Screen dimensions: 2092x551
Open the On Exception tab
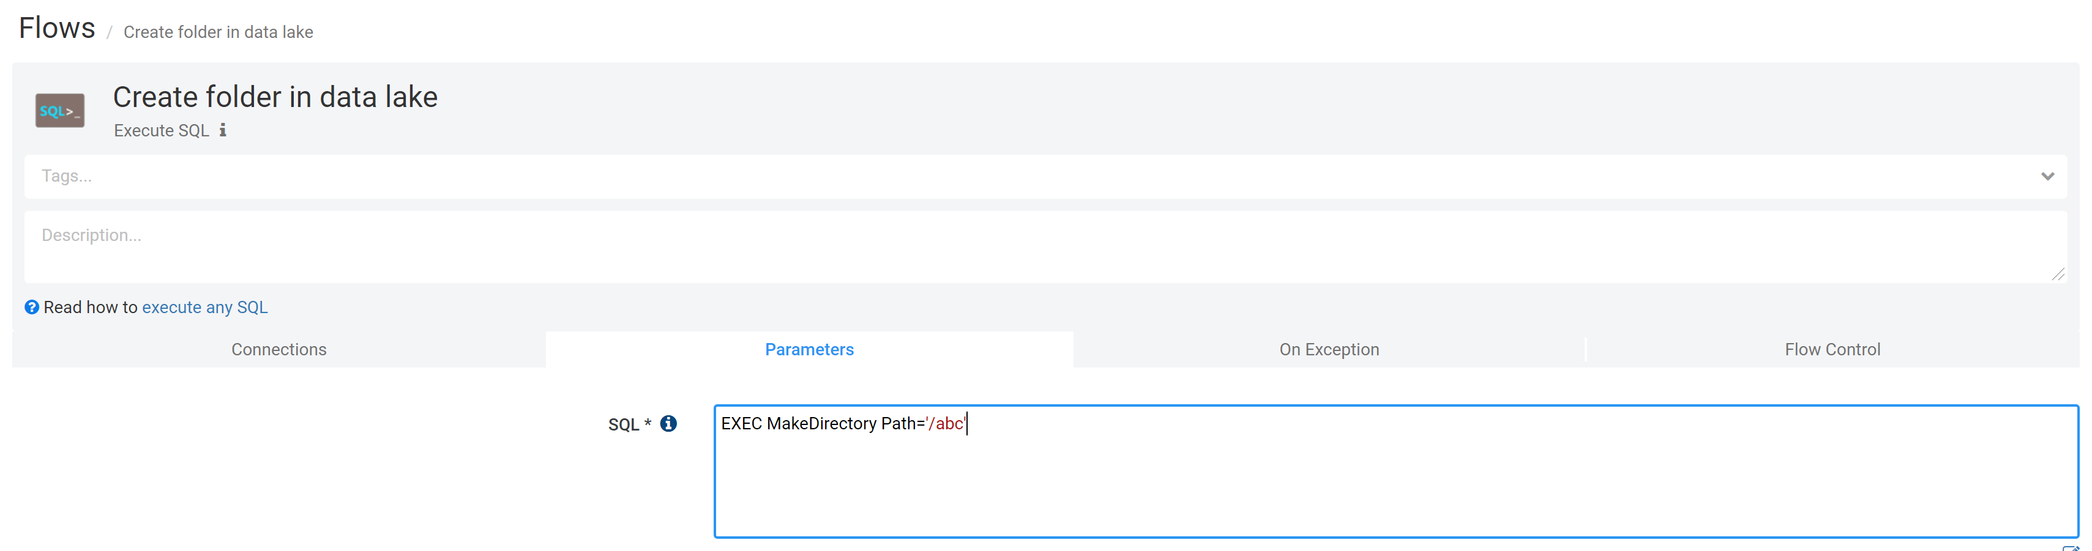point(1329,349)
